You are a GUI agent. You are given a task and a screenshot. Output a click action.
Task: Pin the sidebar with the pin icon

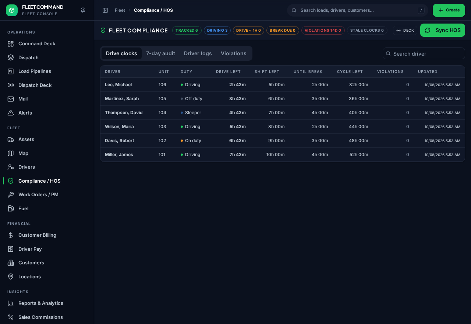click(x=83, y=10)
